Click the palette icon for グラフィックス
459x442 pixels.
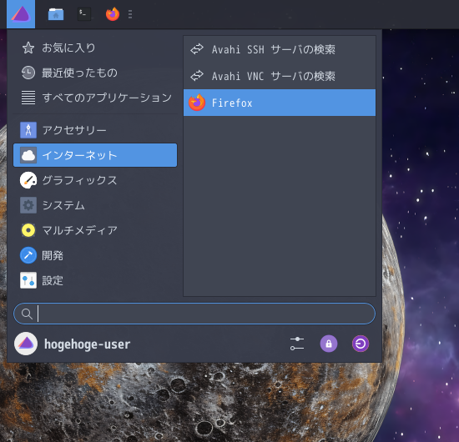point(28,180)
